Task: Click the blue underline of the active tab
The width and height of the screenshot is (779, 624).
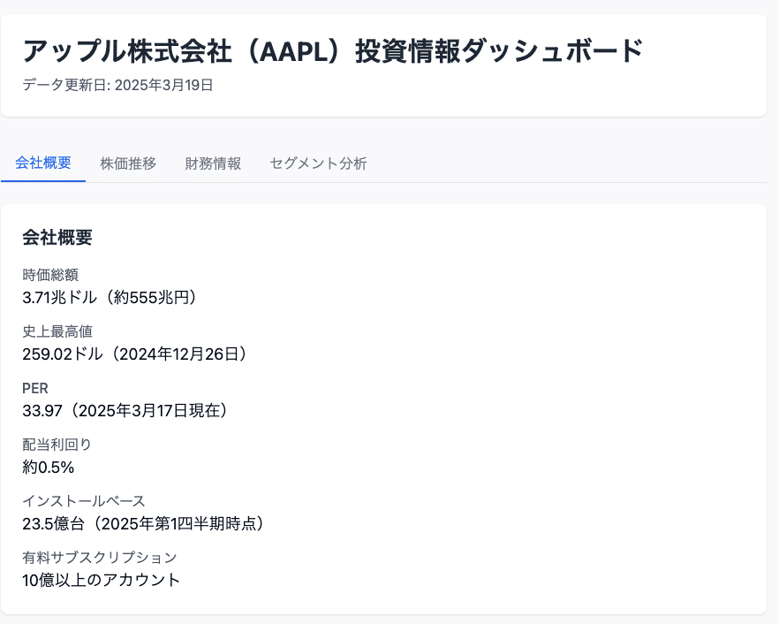Action: click(43, 182)
